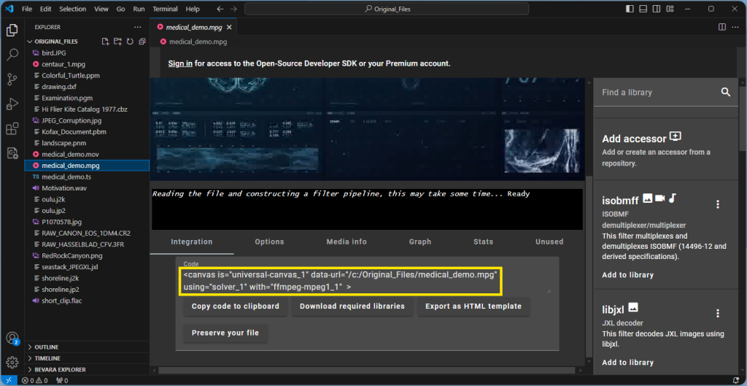Expand the TIMELINE section

coord(87,358)
